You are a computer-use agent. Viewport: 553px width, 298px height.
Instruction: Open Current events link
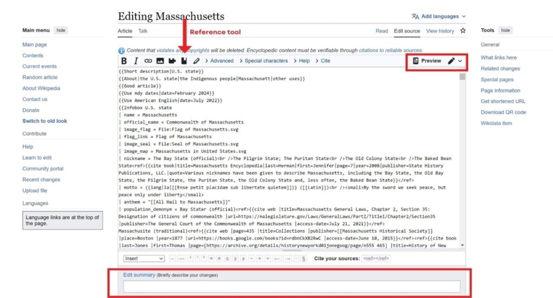(39, 66)
